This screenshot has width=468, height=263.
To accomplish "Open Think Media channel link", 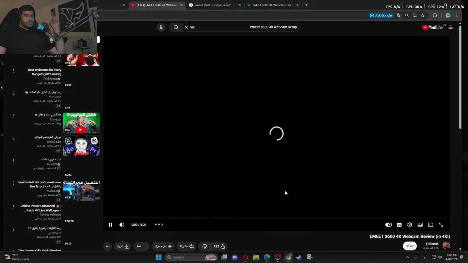I will click(x=50, y=79).
